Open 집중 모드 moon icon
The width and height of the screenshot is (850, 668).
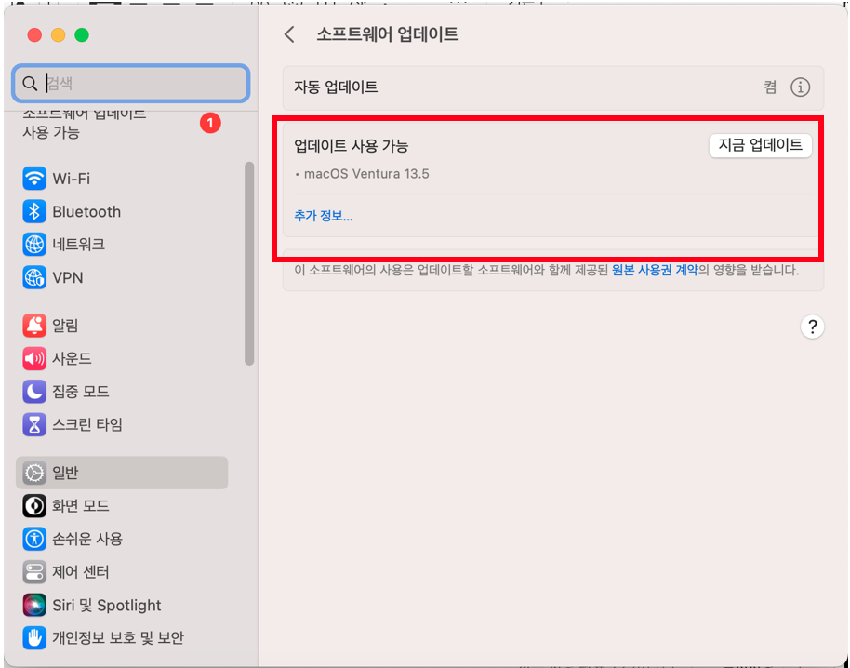pos(34,392)
